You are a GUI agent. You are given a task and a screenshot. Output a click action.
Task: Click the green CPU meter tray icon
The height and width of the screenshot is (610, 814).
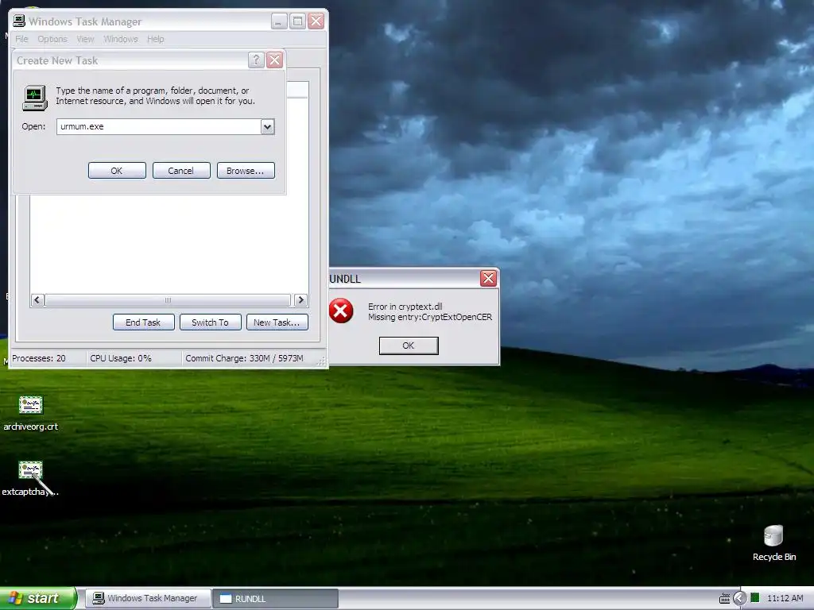click(755, 597)
